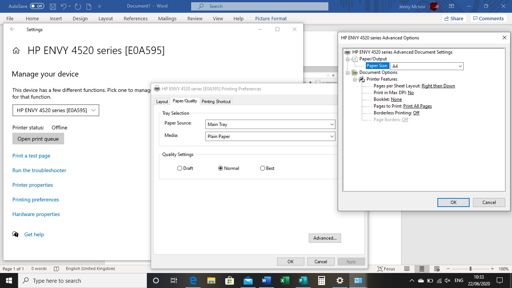The image size is (512, 288).
Task: Click the Get help question mark icon
Action: (x=15, y=234)
